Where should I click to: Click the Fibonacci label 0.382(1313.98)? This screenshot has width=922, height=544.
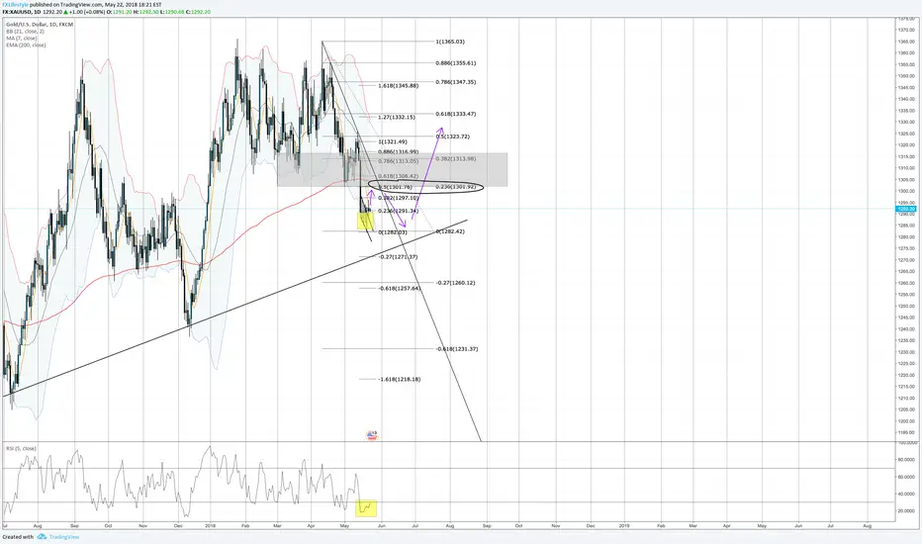(x=456, y=159)
